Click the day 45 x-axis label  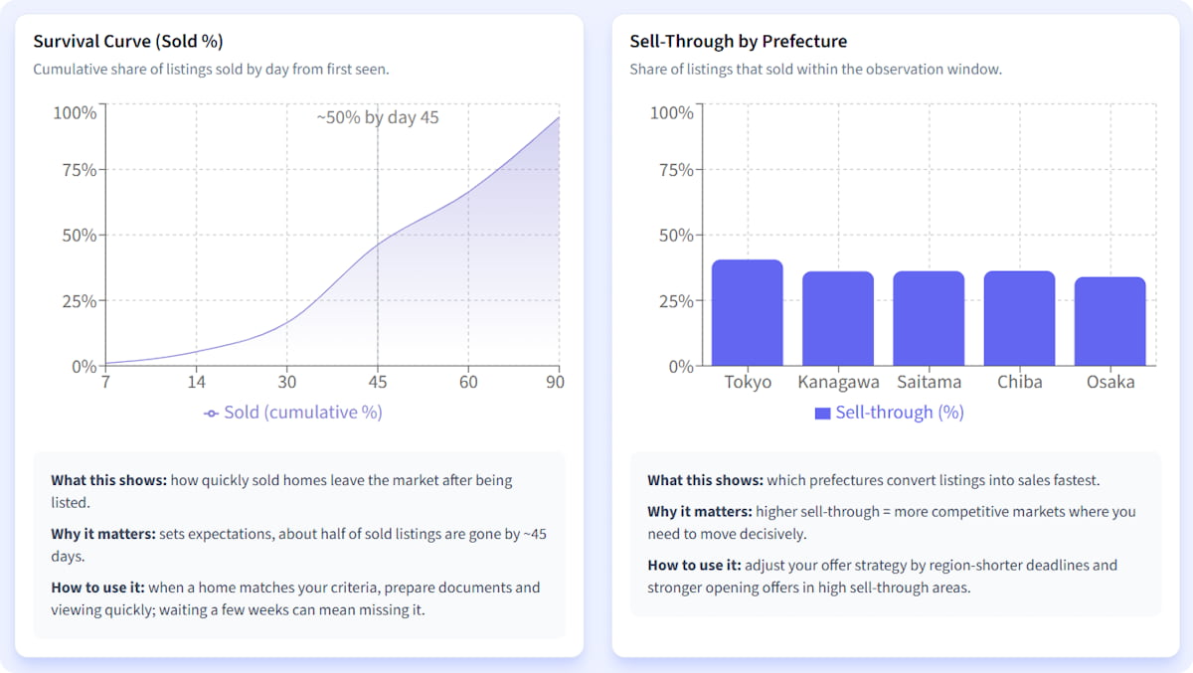point(378,382)
